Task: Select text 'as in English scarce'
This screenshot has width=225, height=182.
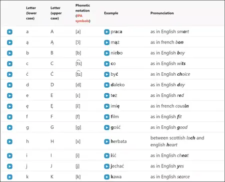Action: (x=170, y=176)
